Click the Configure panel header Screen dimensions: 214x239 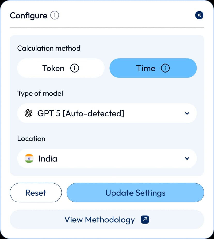pyautogui.click(x=28, y=15)
